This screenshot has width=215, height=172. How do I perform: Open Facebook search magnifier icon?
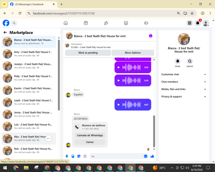click(14, 23)
